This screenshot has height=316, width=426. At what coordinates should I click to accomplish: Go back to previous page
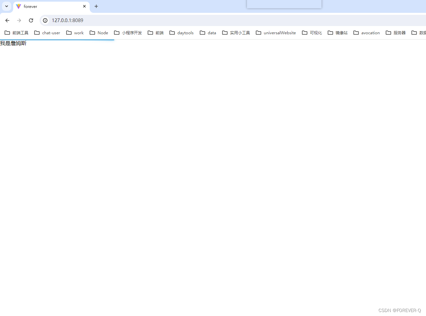[x=7, y=20]
